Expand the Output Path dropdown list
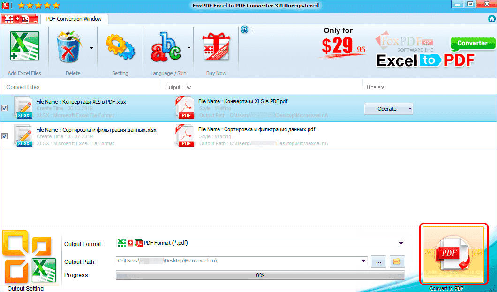Screen dimensions: 497x292 click(x=364, y=261)
